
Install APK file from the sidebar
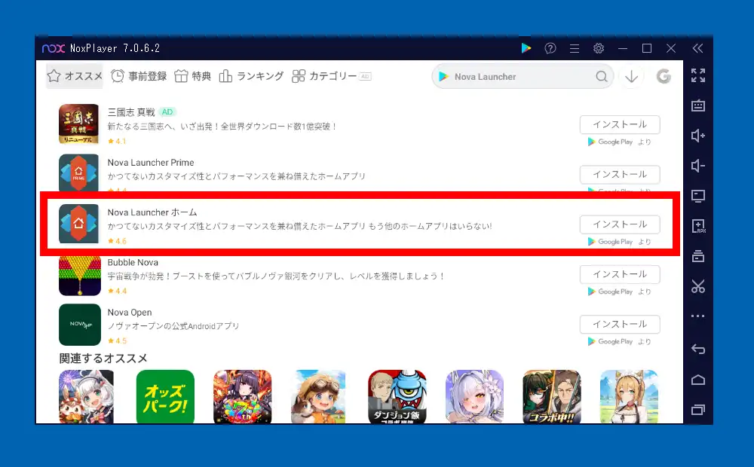pos(698,226)
